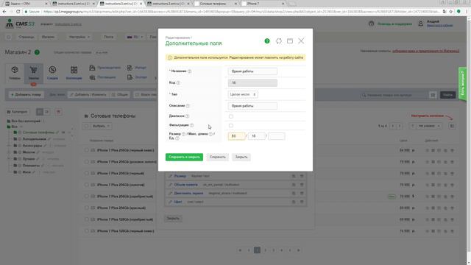Click help icon next to Фильтрация label
Viewport: 471px width, 265px height.
click(191, 125)
